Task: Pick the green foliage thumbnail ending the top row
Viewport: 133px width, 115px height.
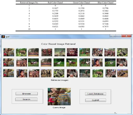Action: click(122, 52)
